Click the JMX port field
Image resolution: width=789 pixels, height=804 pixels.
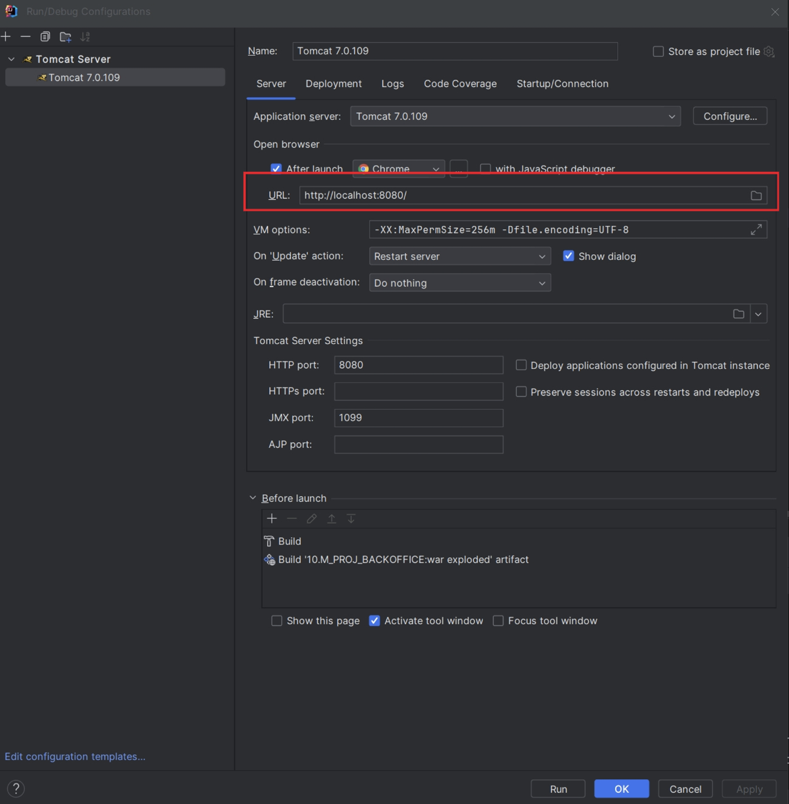click(x=419, y=418)
